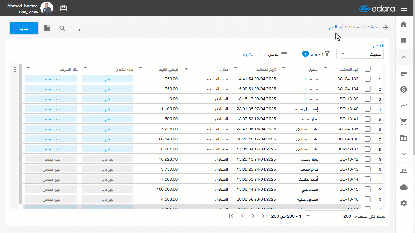This screenshot has height=233, width=415.
Task: Open the gift box icon in header
Action: coord(64,8)
